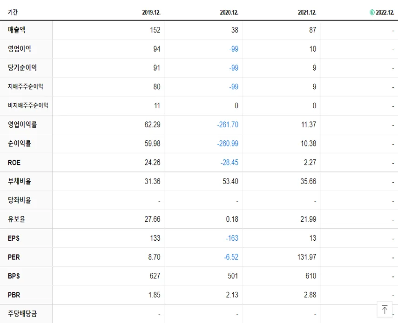Click the EPS value -163
The image size is (398, 323).
[232, 238]
